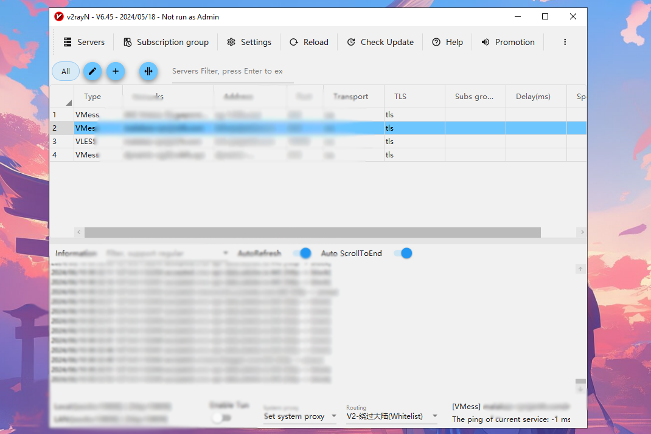Click the Promotion toolbar item

pyautogui.click(x=508, y=43)
